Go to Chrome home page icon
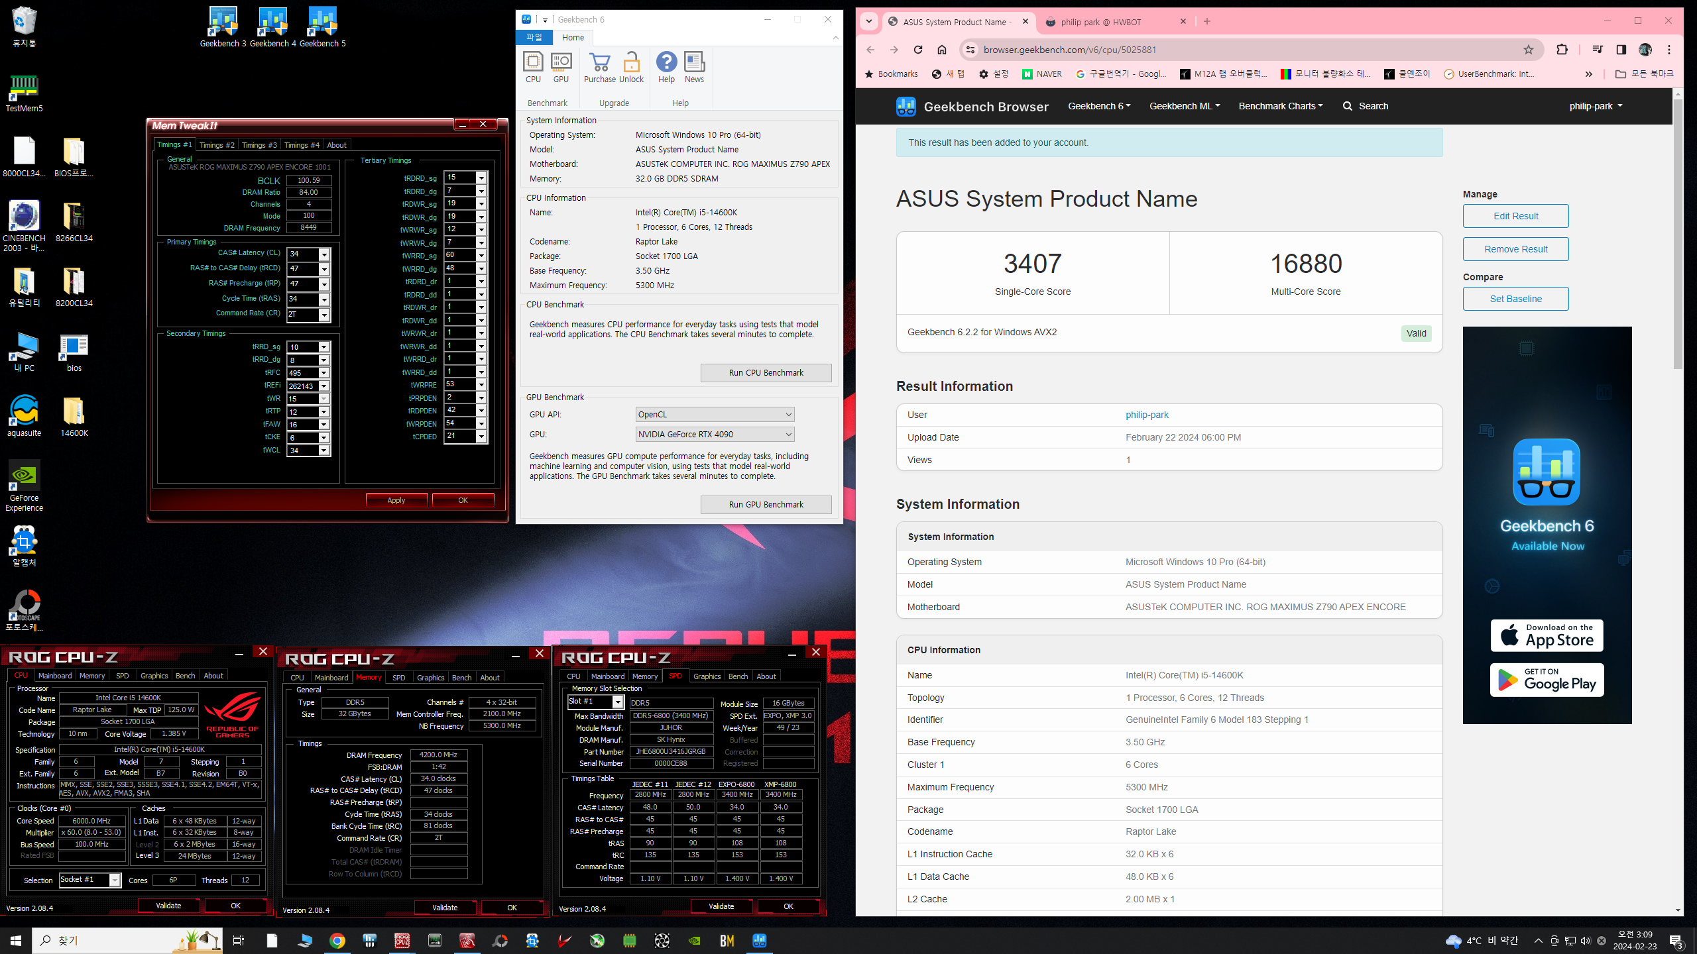This screenshot has width=1697, height=954. tap(941, 50)
